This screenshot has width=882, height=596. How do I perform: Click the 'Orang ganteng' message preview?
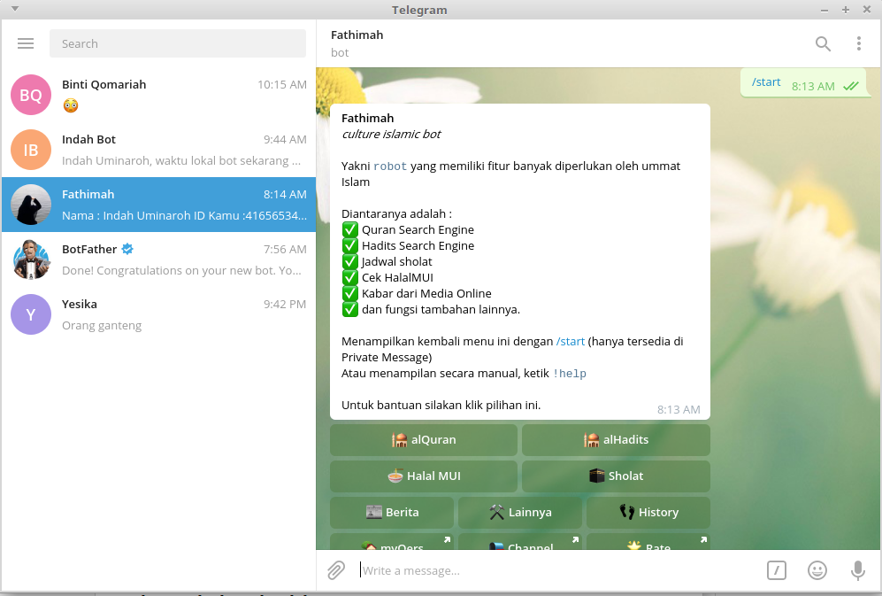point(102,326)
